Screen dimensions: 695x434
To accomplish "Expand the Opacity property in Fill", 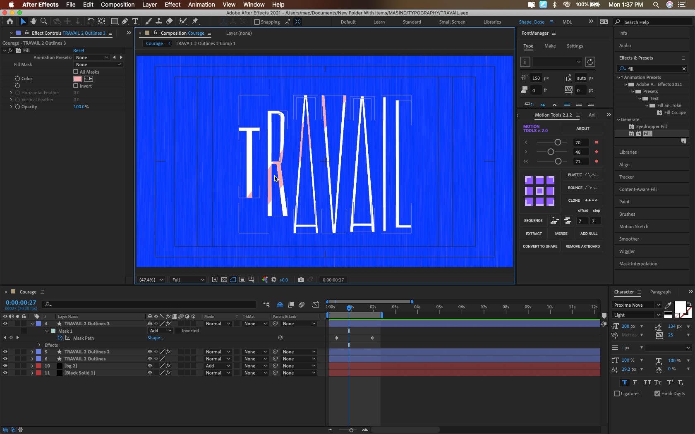I will pos(11,107).
